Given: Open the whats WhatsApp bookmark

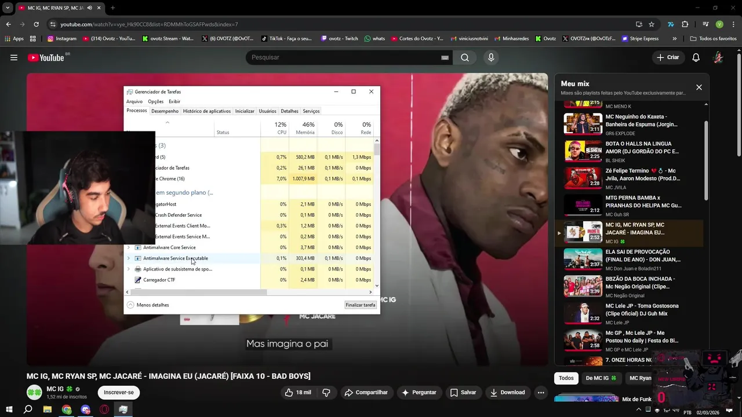Looking at the screenshot, I should (374, 39).
